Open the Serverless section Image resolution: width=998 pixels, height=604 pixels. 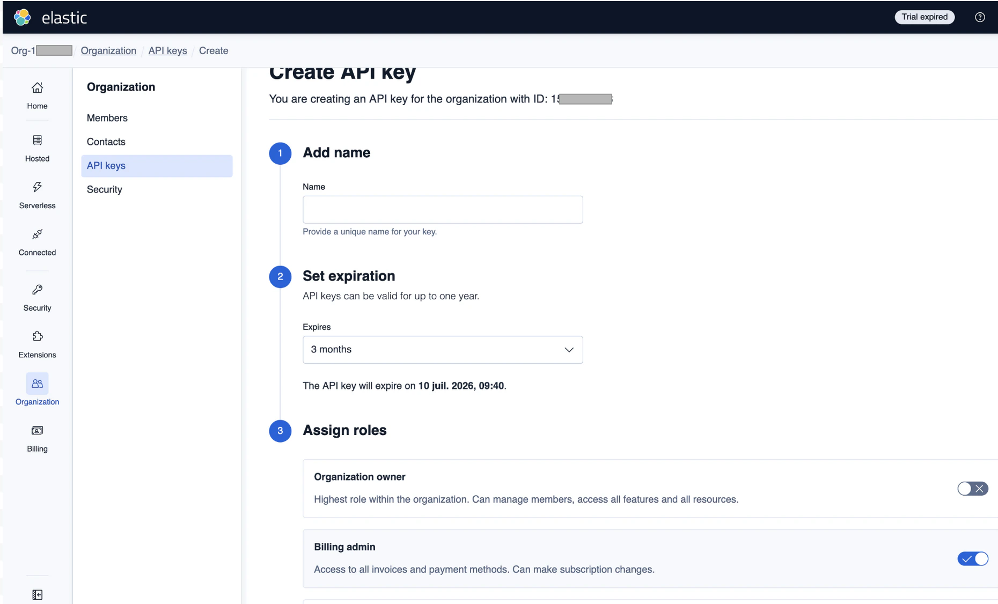[x=36, y=195]
